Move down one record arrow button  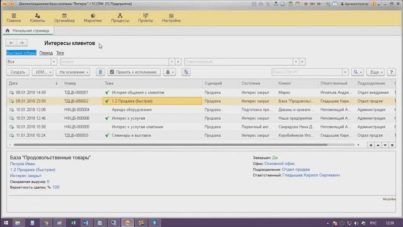pyautogui.click(x=385, y=145)
